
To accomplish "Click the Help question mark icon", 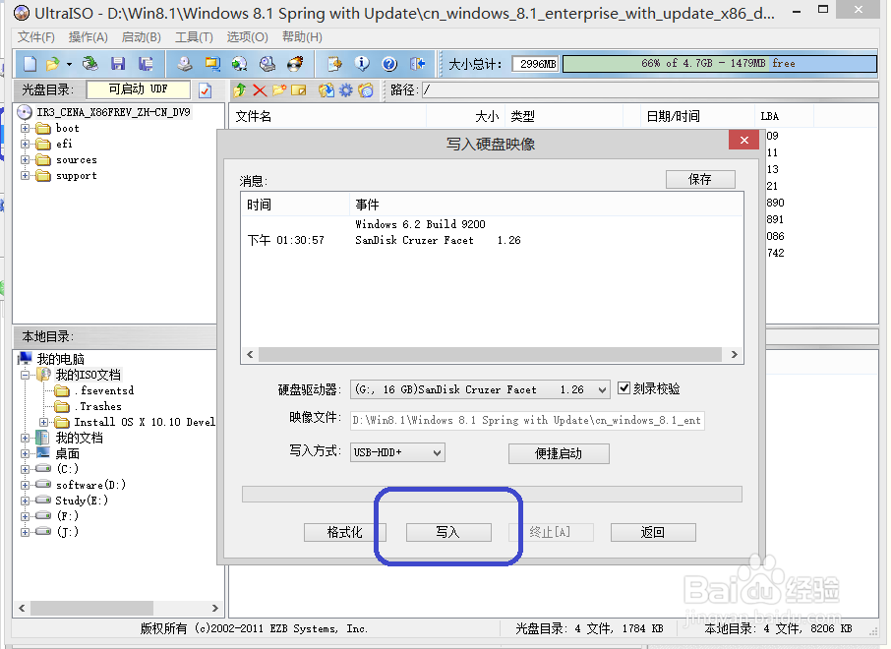I will 389,64.
